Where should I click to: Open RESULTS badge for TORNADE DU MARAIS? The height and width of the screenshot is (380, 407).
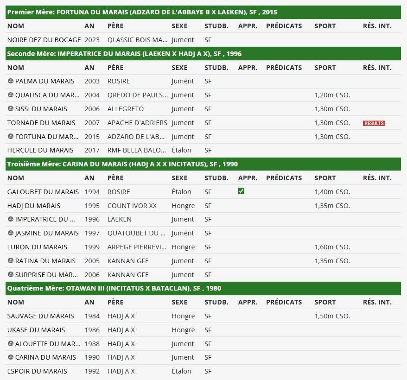[374, 123]
